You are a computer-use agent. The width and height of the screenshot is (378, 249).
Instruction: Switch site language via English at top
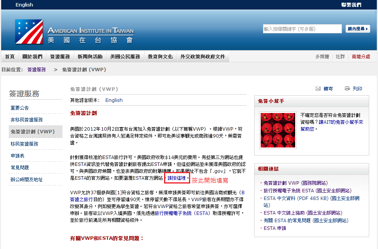coord(24,5)
